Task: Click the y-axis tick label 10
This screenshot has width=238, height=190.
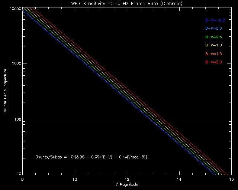Action: (19, 174)
